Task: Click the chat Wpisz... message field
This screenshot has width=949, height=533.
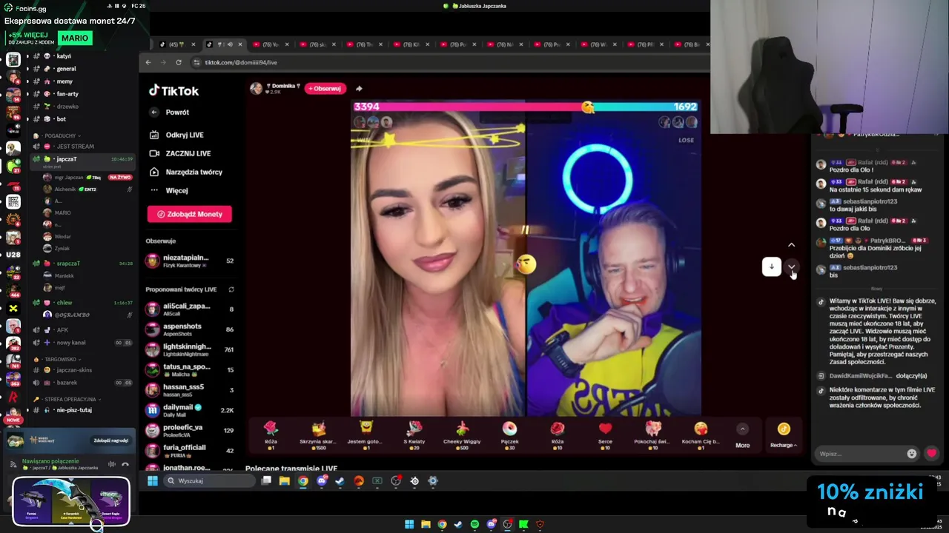Action: pyautogui.click(x=860, y=454)
